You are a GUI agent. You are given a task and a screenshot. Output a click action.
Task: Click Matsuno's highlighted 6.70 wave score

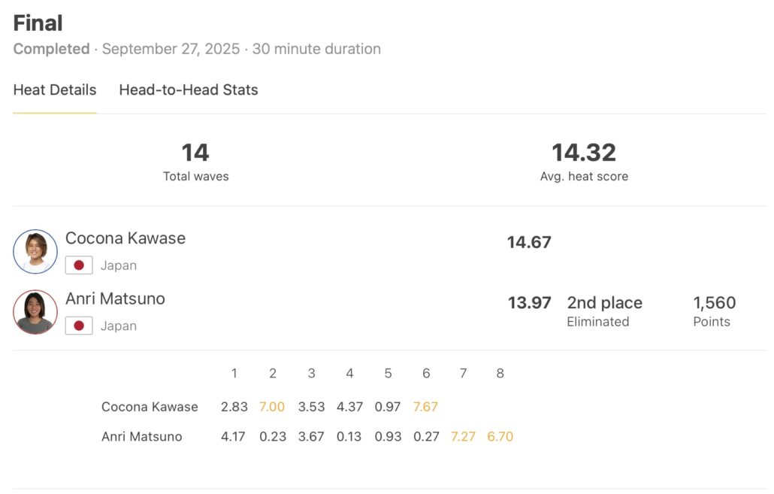coord(500,437)
